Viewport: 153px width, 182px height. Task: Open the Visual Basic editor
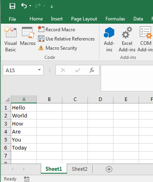tap(10, 39)
